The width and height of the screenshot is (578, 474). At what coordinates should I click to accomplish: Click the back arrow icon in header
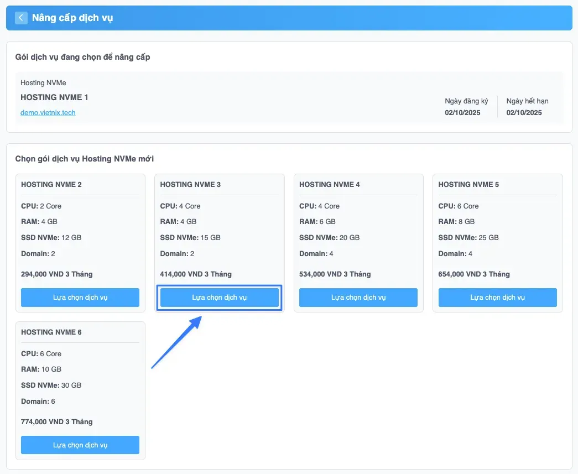tap(21, 18)
